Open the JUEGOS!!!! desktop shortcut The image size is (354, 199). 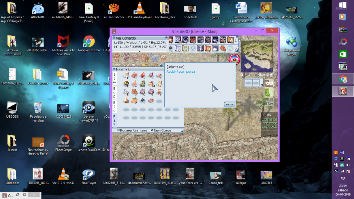click(12, 110)
